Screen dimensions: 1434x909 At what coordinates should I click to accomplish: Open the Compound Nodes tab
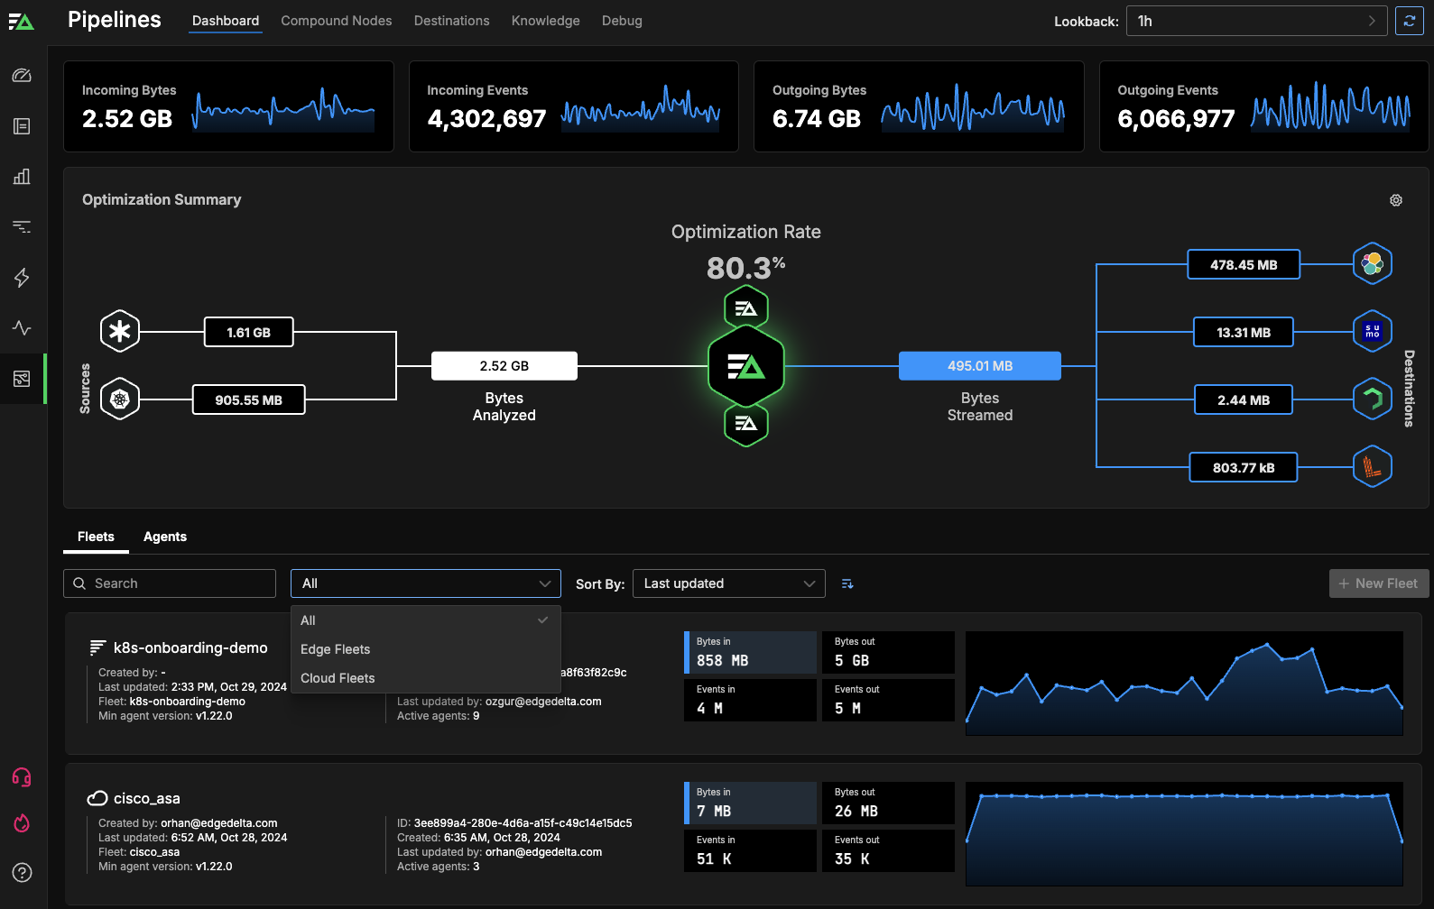tap(336, 21)
